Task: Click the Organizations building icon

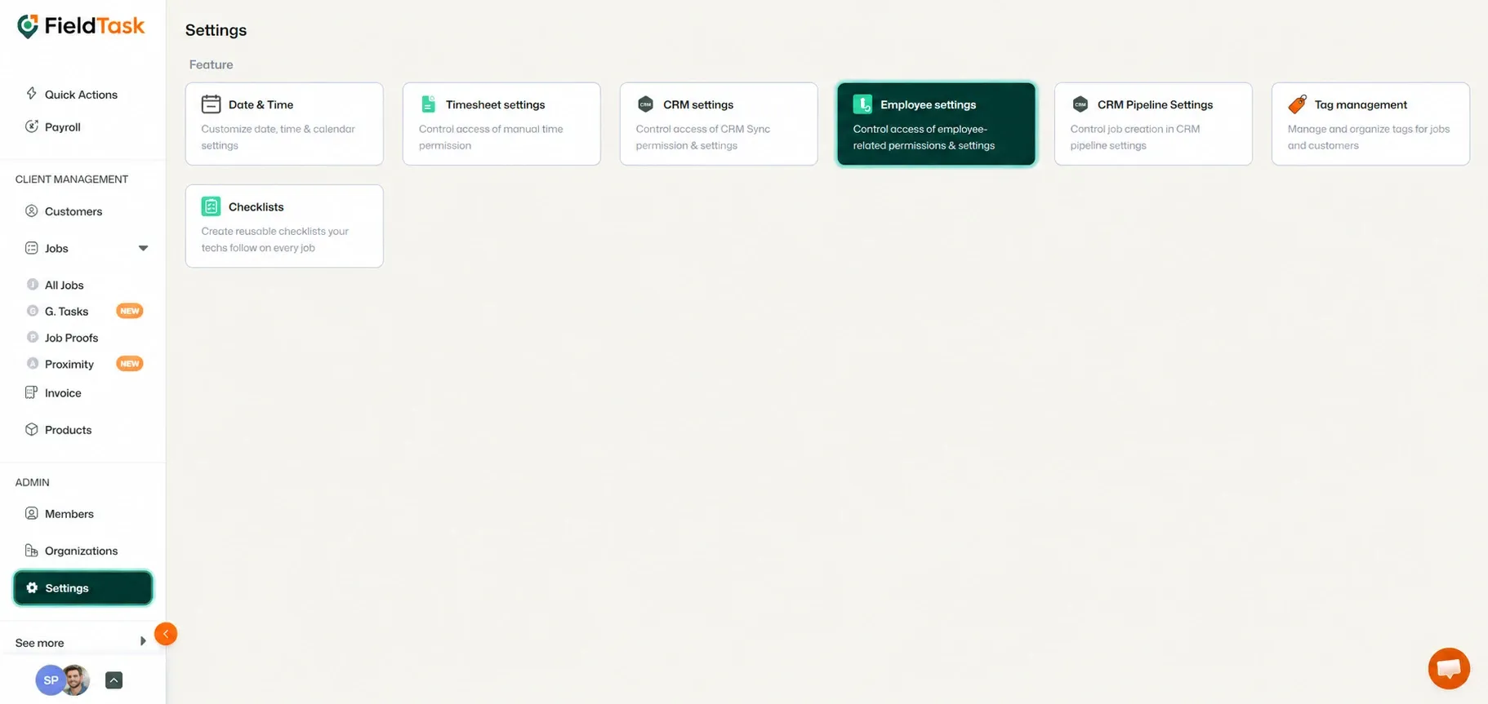Action: click(32, 550)
